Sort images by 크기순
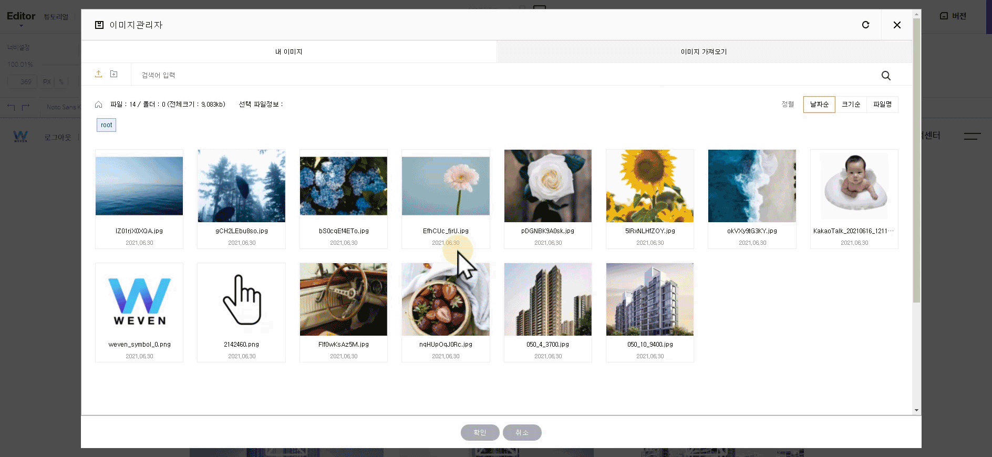Image resolution: width=992 pixels, height=457 pixels. 851,105
